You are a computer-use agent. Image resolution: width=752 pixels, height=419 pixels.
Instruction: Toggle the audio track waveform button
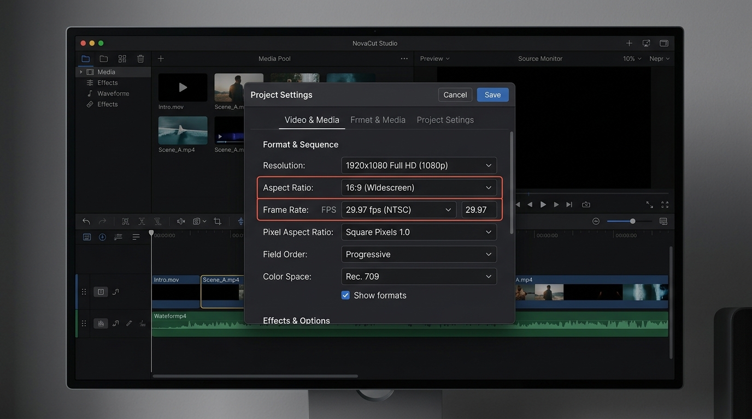(101, 324)
